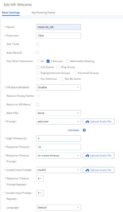Image resolution: width=123 pixels, height=212 pixels.
Task: Click the Add Prompt link
Action: [x=73, y=130]
